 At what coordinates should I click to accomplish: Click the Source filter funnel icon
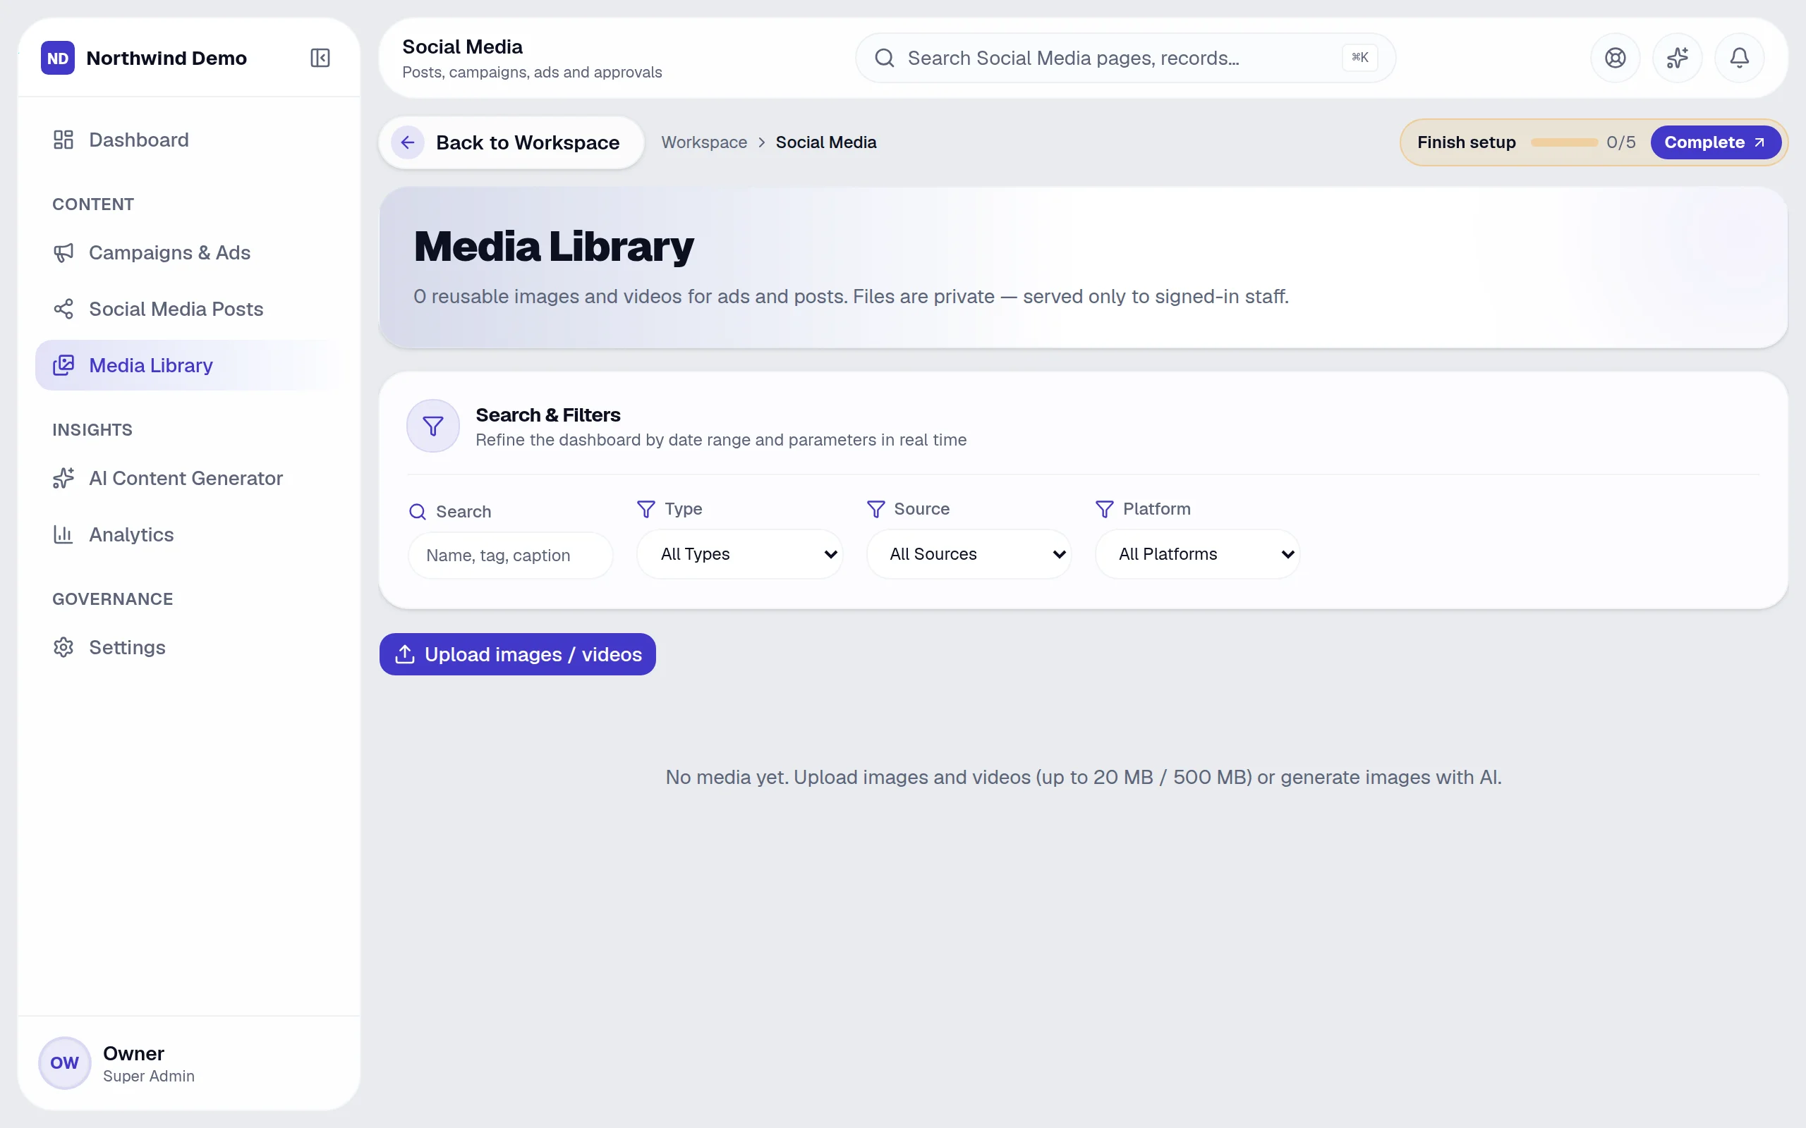point(876,510)
